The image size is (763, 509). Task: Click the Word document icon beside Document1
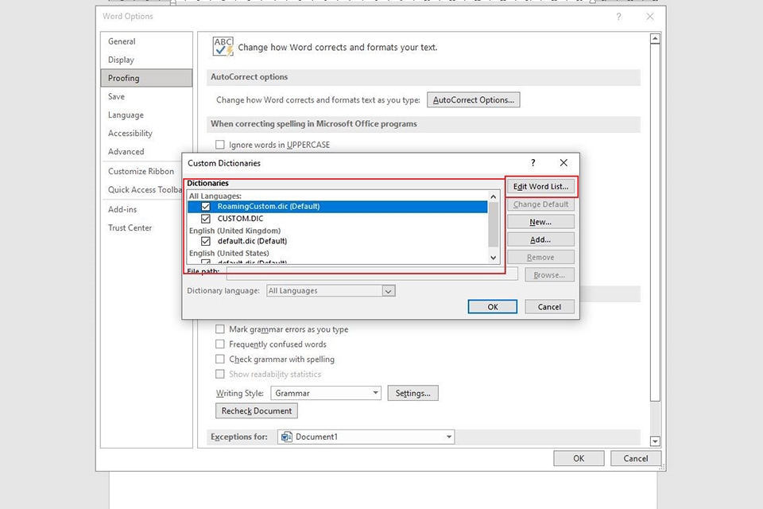pyautogui.click(x=287, y=437)
